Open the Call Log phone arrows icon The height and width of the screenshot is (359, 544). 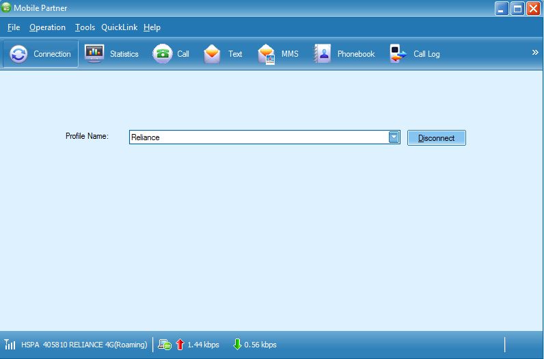click(x=398, y=53)
